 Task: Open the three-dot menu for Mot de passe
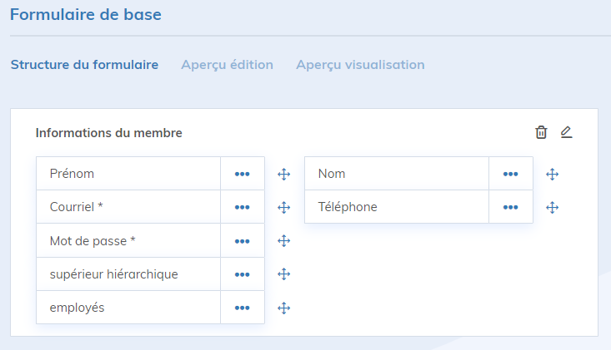(x=243, y=241)
